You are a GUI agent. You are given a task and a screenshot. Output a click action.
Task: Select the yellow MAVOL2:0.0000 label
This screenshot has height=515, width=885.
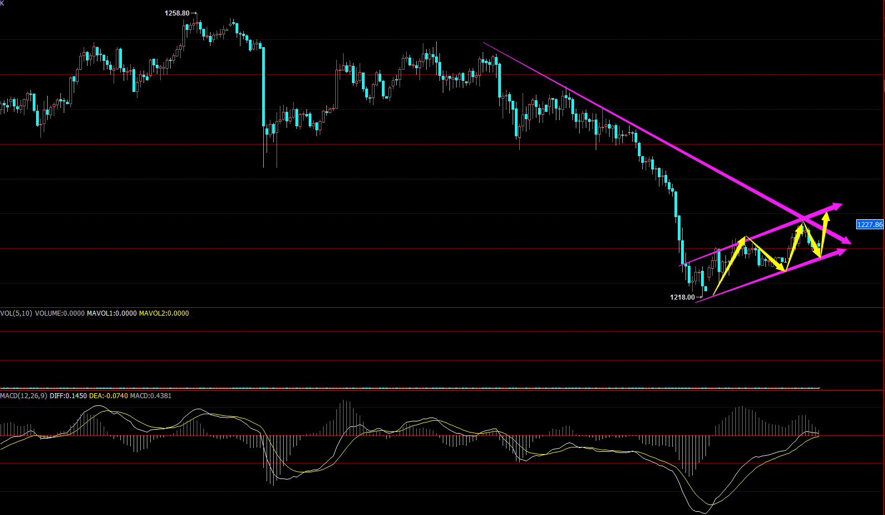164,313
